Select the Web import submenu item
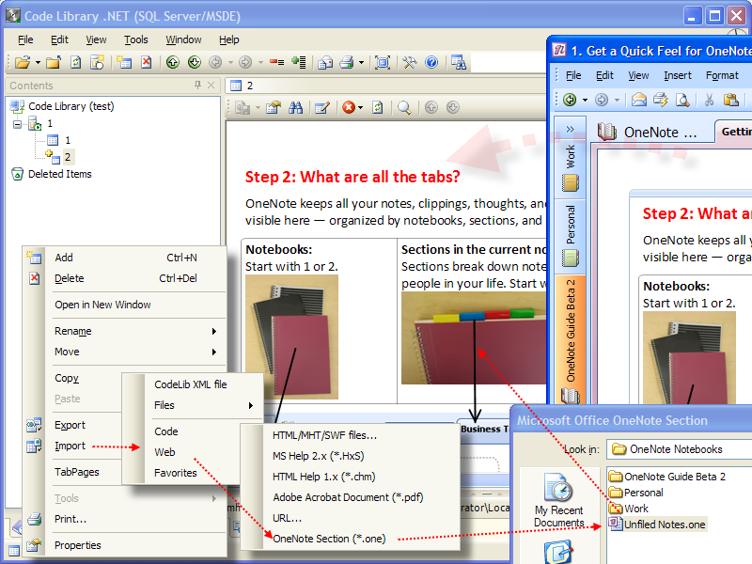This screenshot has height=564, width=752. (x=164, y=452)
